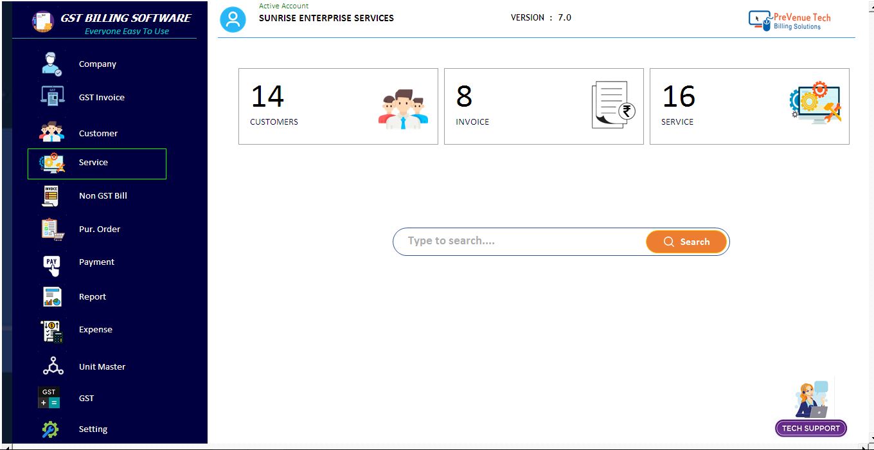Open the Report chart icon
Viewport: 874px width, 450px height.
coord(52,296)
